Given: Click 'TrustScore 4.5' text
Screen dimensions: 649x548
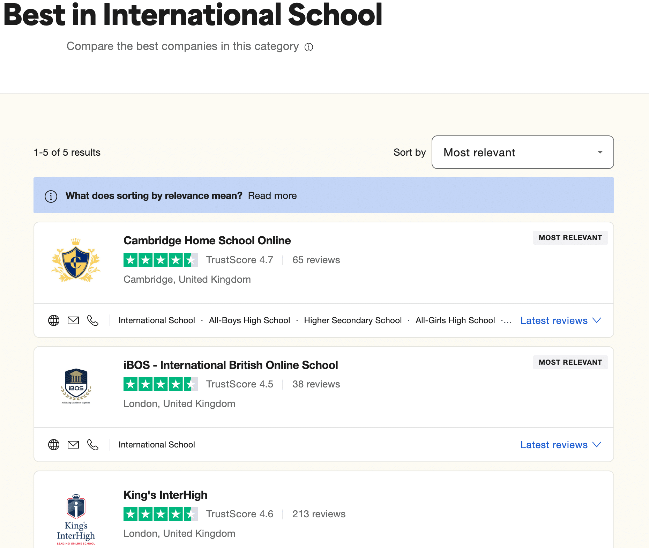Looking at the screenshot, I should click(240, 384).
